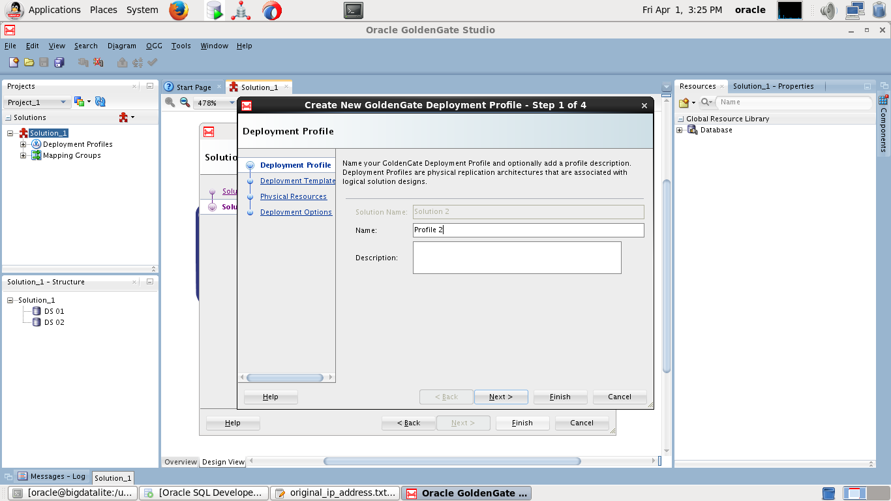Click the DS 01 database icon in Structure

click(x=37, y=311)
